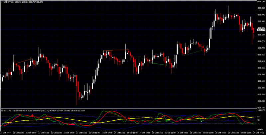Viewport: 266px width, 135px height.
Task: Select the solid orange divergence line on 21 Oct
Action: tap(24, 61)
